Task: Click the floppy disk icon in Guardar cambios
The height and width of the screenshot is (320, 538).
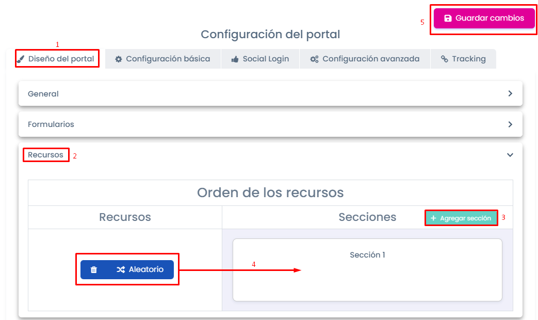Action: coord(448,18)
